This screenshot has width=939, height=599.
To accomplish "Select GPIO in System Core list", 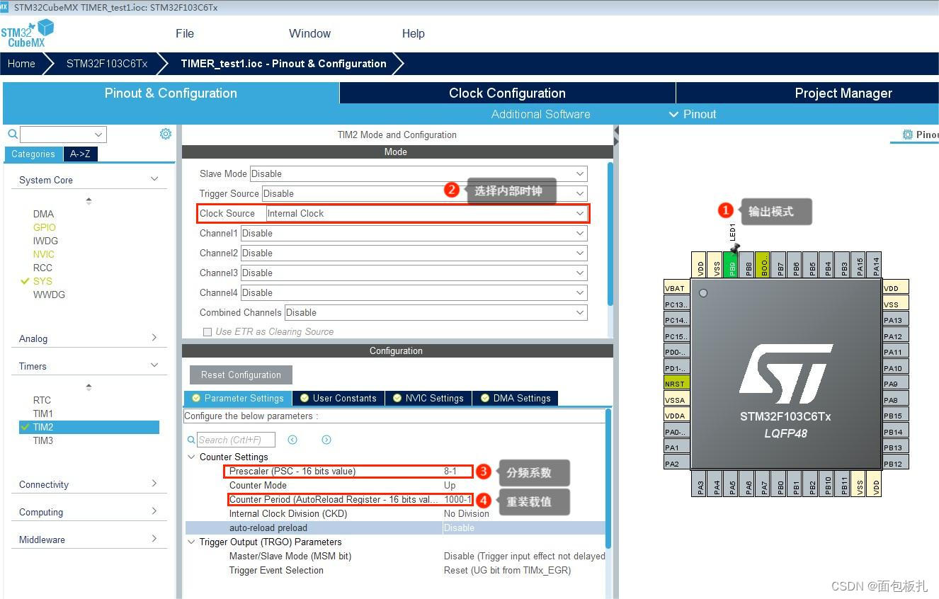I will click(x=44, y=227).
